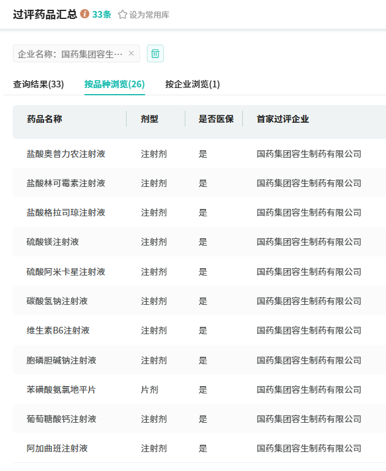This screenshot has height=471, width=386.
Task: Click the orange info icon beside 过评药品汇总
Action: click(84, 14)
